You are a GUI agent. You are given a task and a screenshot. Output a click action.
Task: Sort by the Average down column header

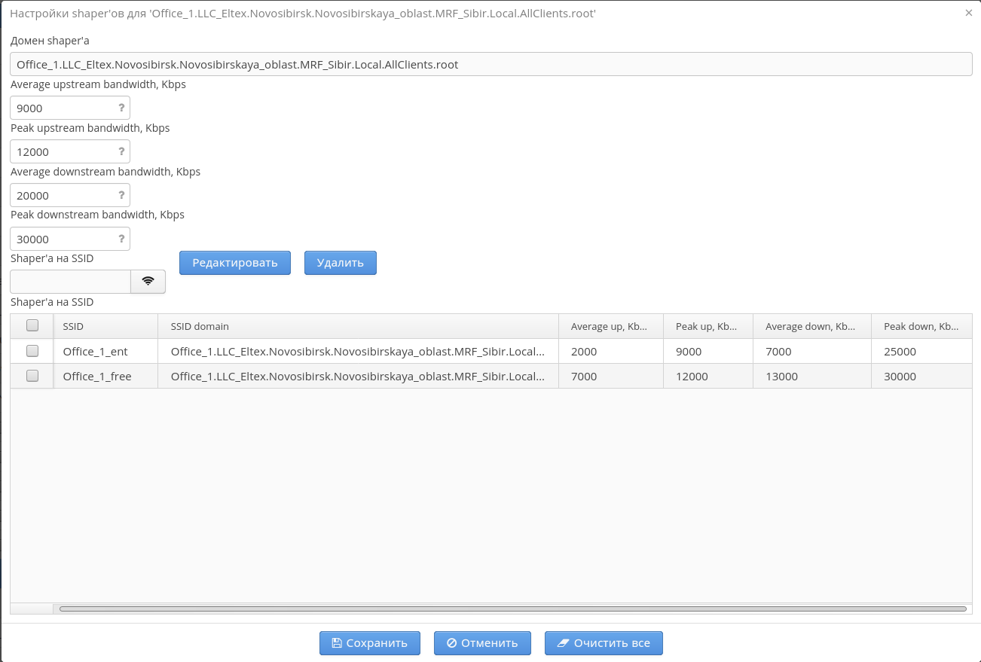click(812, 326)
